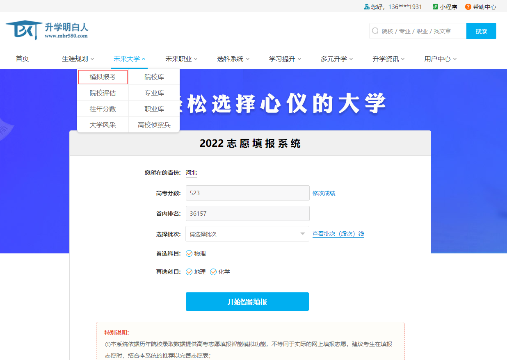
Task: Select 模拟报考 from the submenu
Action: (103, 77)
